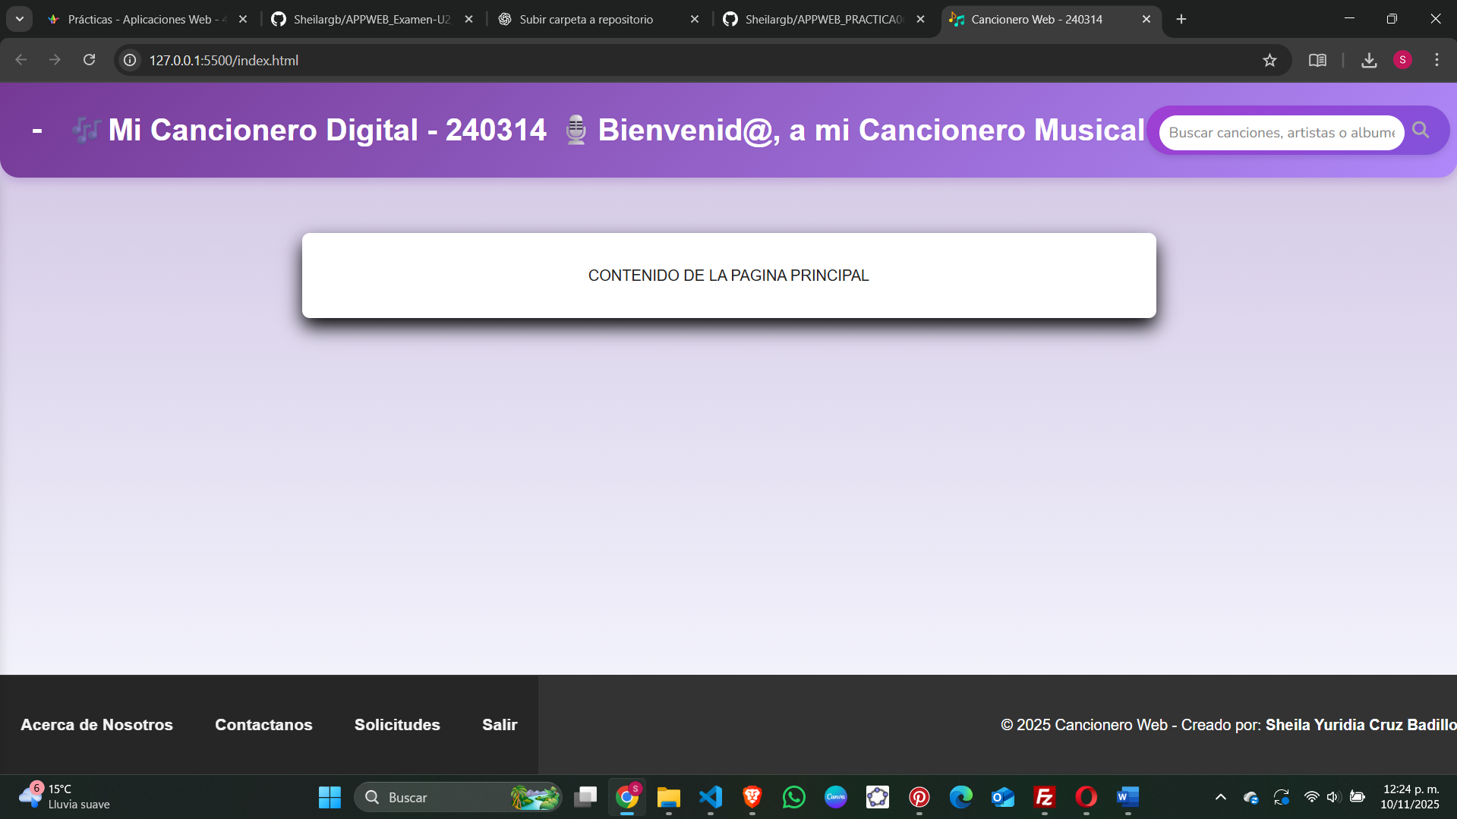The image size is (1457, 819).
Task: Show hidden system tray icons
Action: tap(1220, 797)
